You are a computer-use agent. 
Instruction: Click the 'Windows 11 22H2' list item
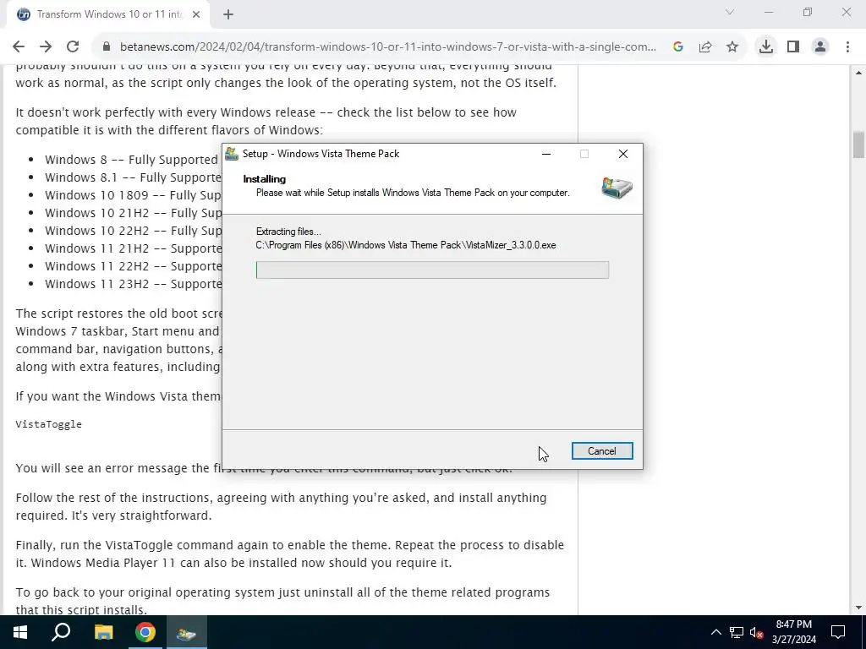point(133,266)
